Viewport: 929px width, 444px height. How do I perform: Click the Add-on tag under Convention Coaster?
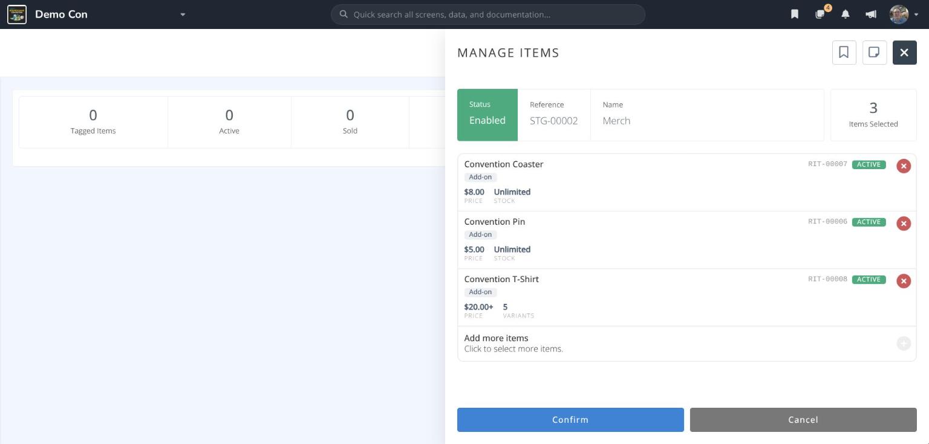tap(481, 177)
